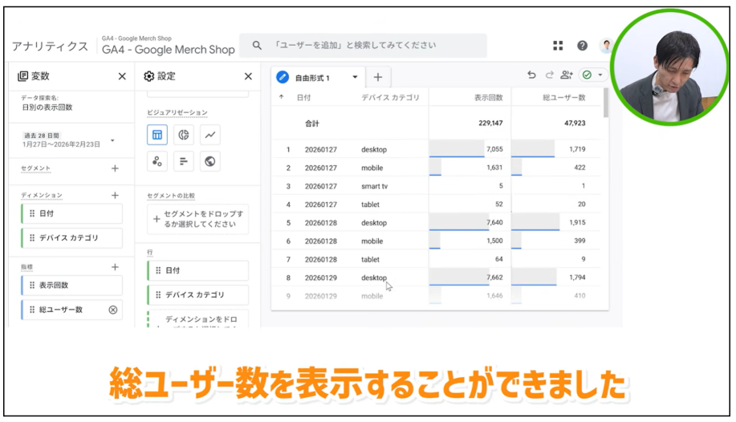The image size is (736, 422).
Task: Expand the status check dropdown arrow
Action: [600, 75]
